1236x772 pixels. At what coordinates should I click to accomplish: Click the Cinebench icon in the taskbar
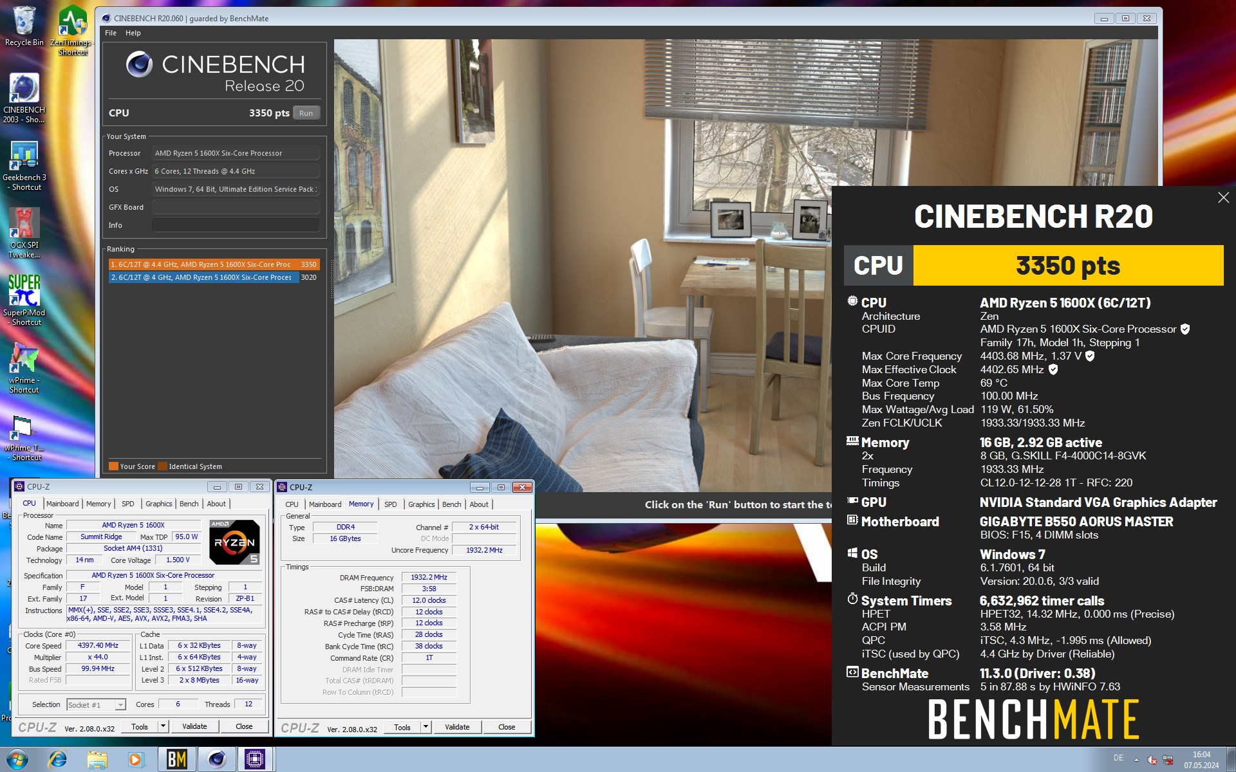(216, 759)
